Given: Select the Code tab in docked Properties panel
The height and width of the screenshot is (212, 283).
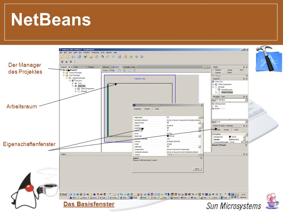Looking at the screenshot, I should pos(236,130).
